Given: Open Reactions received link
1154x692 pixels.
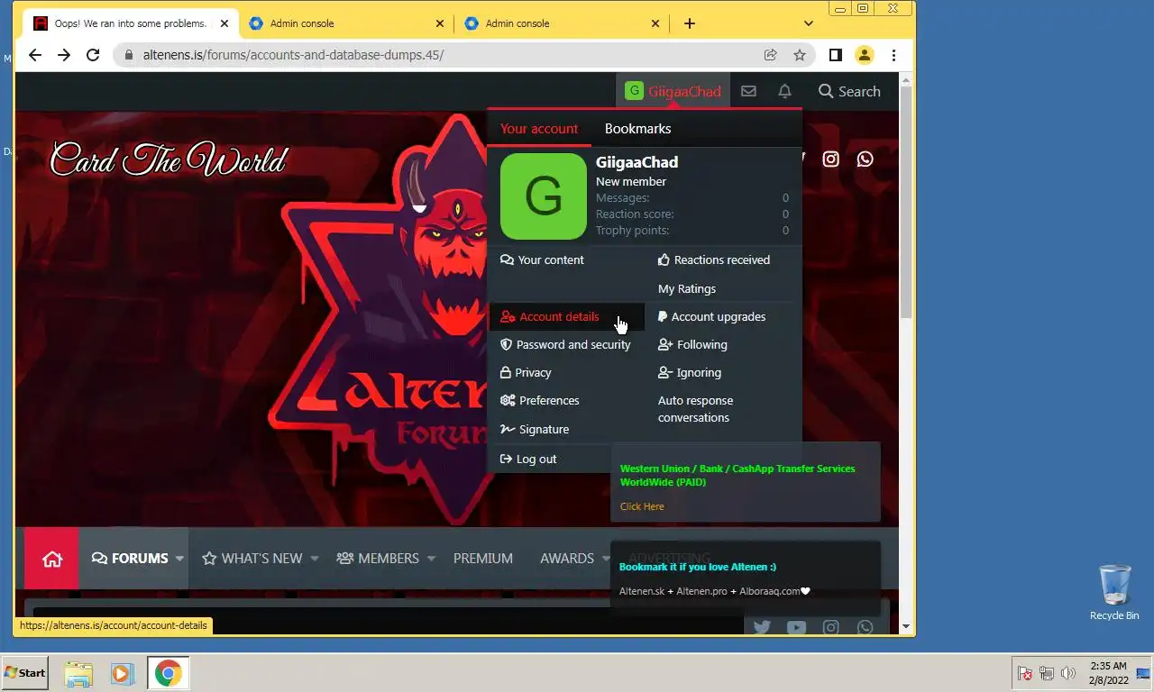Looking at the screenshot, I should tap(714, 259).
